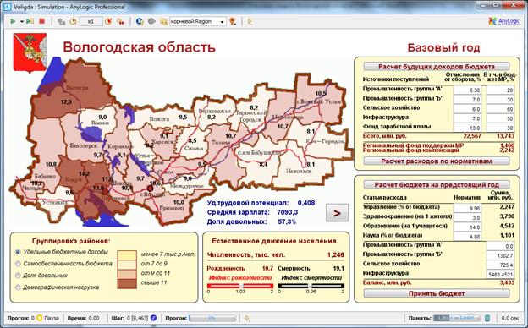Click the Индекс смертности black slider
Viewport: 528px width, 328px height.
point(311,286)
